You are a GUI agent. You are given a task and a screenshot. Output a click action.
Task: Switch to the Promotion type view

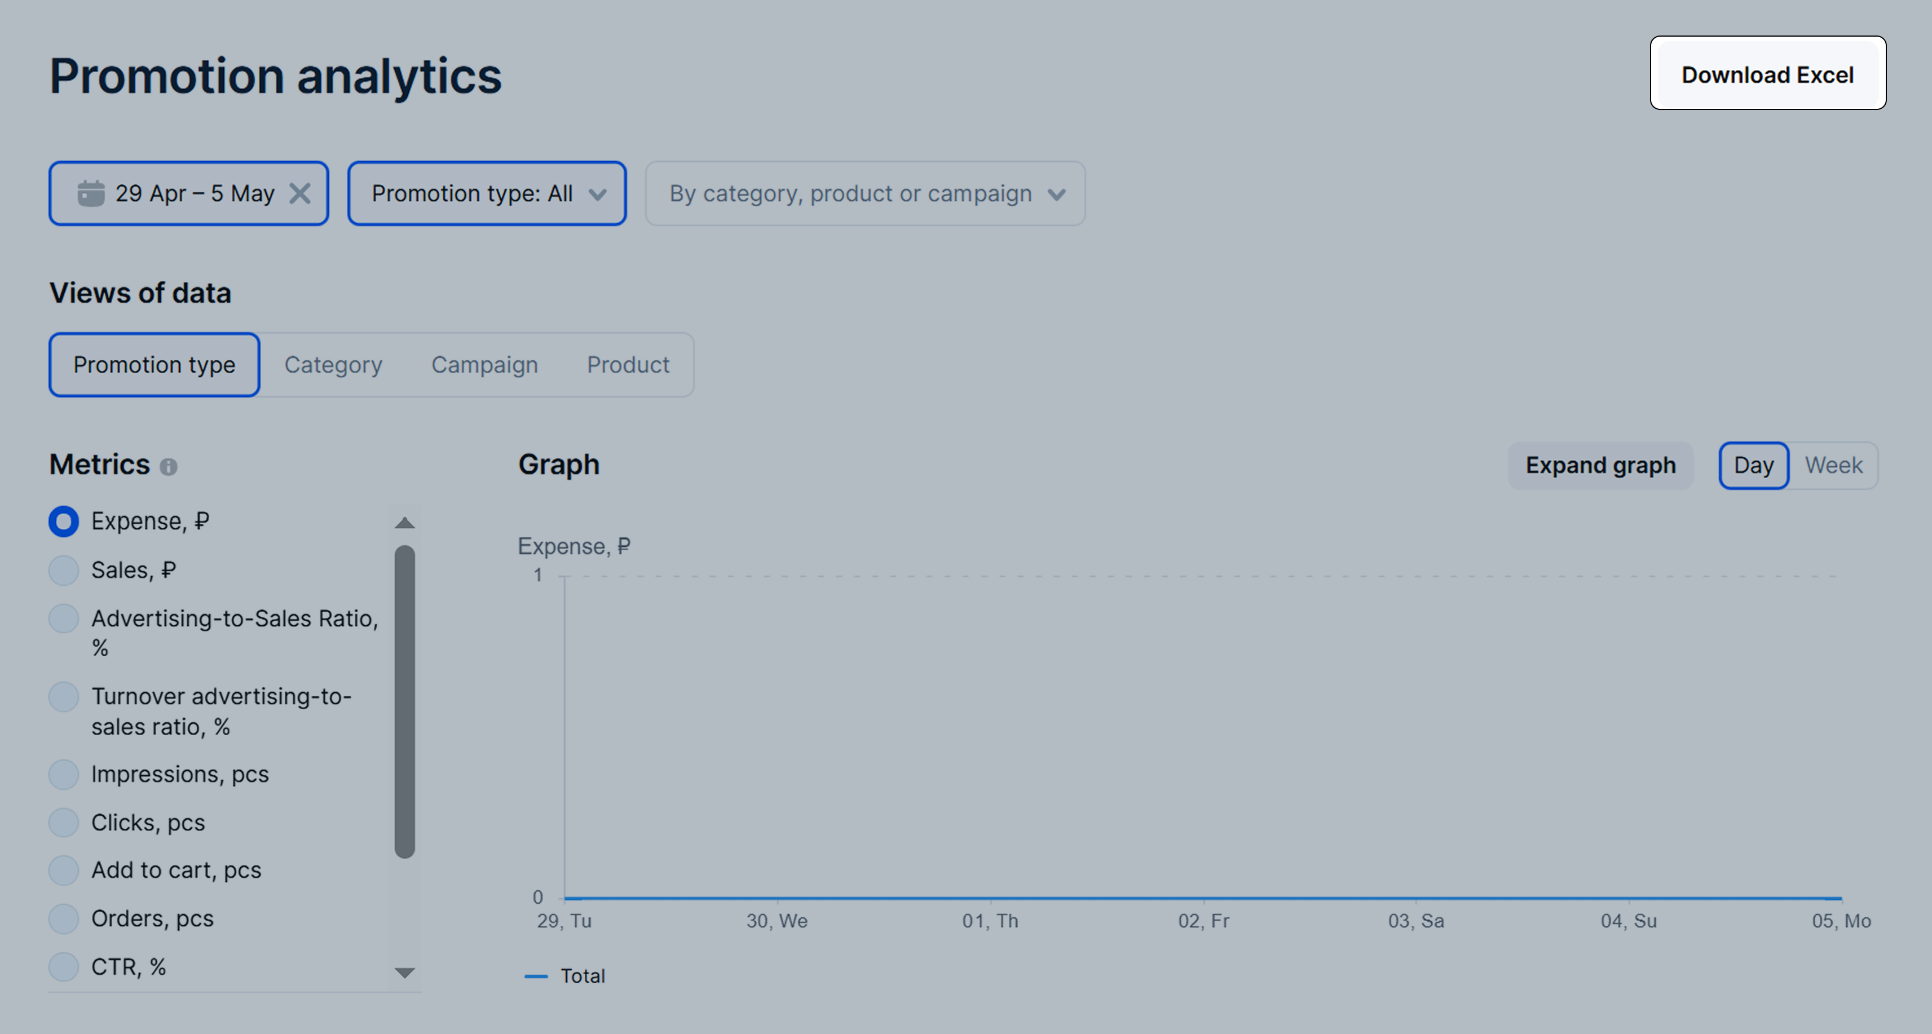(155, 365)
